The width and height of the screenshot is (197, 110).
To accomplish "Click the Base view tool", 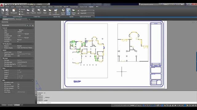I will click(28, 11).
